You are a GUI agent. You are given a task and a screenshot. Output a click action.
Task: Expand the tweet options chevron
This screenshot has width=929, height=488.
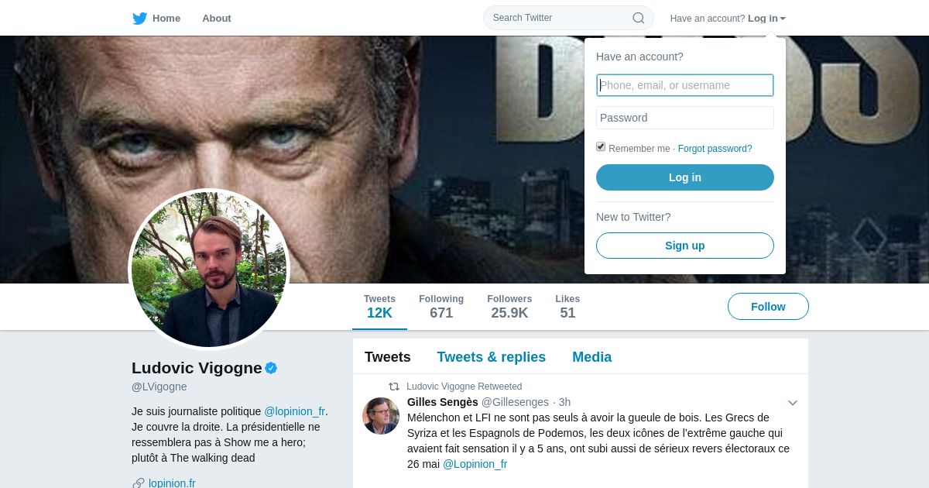[793, 403]
